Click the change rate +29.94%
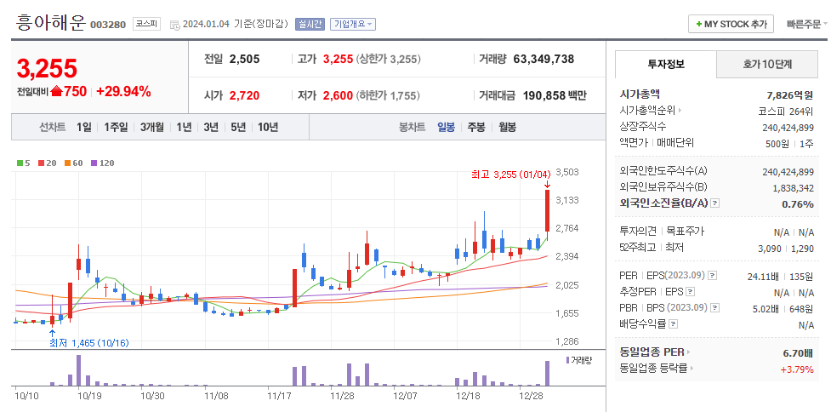The image size is (831, 412). click(x=123, y=92)
